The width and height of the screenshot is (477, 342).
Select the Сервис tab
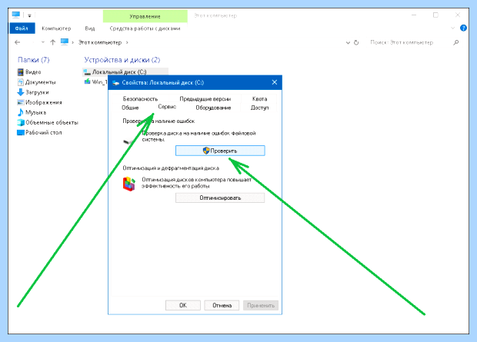(167, 107)
